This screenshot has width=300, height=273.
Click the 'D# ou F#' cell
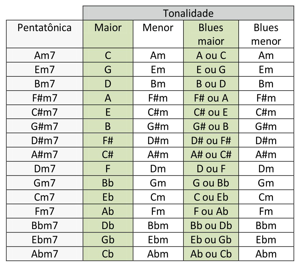point(211,140)
